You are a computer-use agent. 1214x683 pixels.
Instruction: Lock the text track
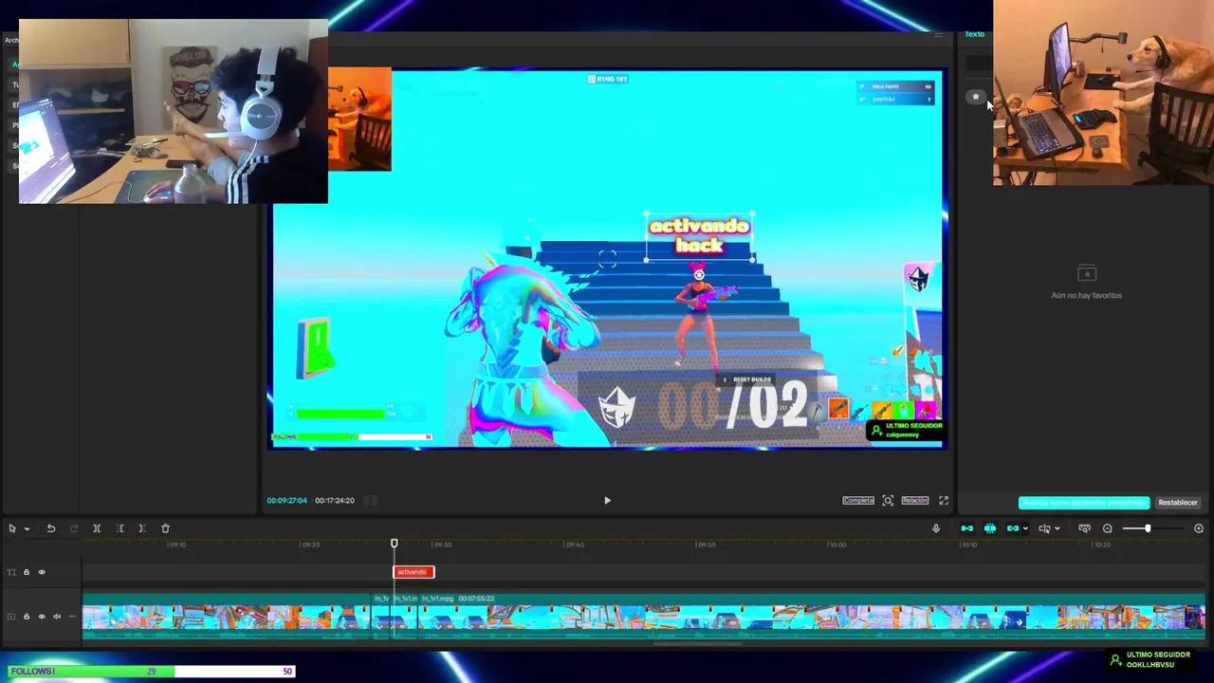(x=27, y=572)
